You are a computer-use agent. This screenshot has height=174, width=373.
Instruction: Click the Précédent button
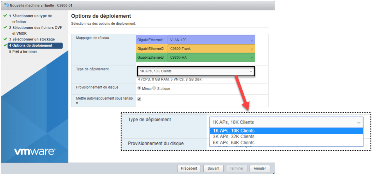[189, 168]
